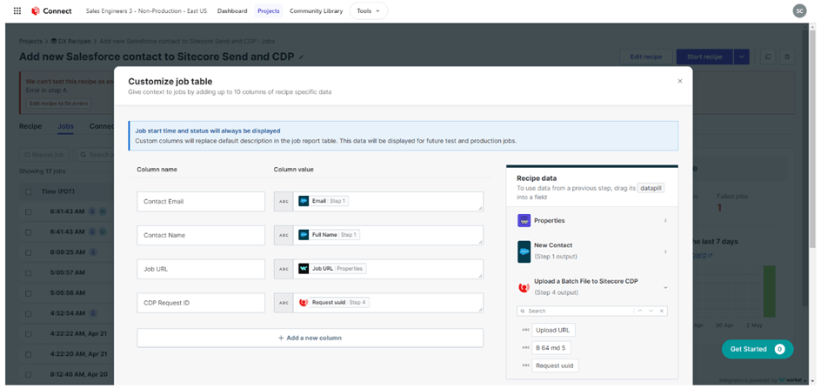Go to previous search result arrow
The image size is (821, 389).
pos(639,311)
